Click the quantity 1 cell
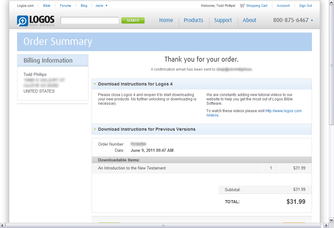 point(271,168)
